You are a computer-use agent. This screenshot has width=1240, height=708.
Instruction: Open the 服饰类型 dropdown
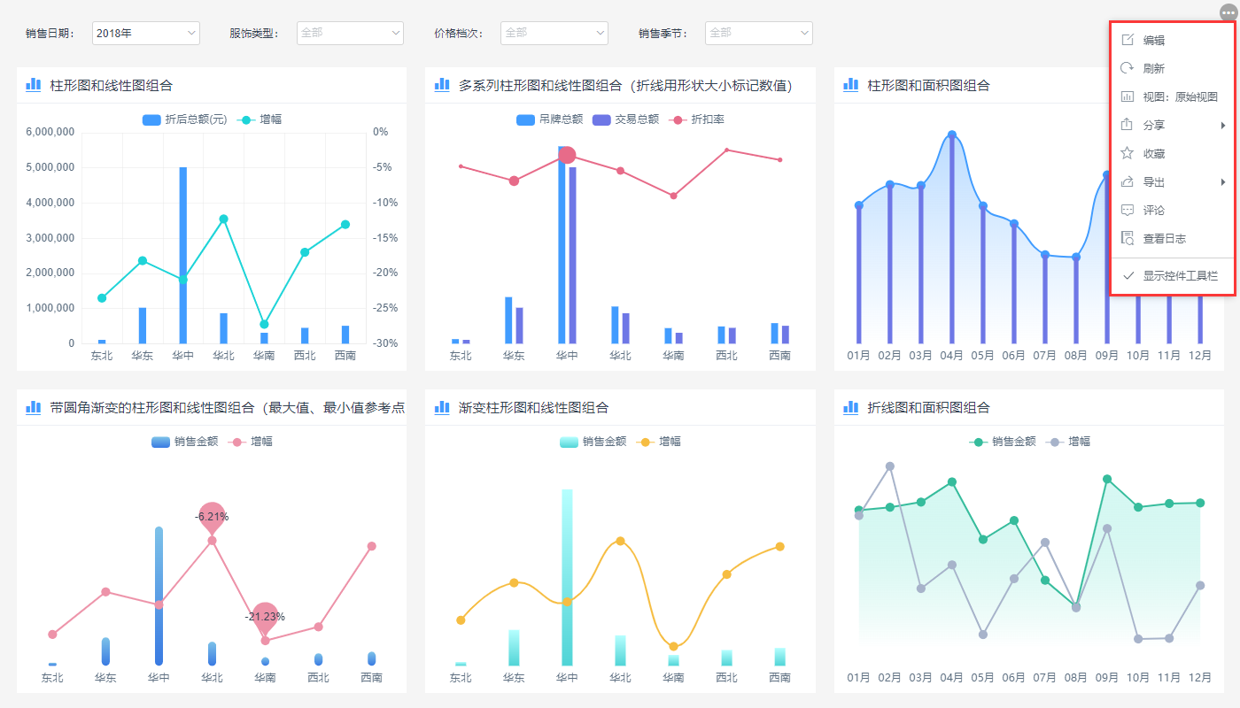pos(350,33)
